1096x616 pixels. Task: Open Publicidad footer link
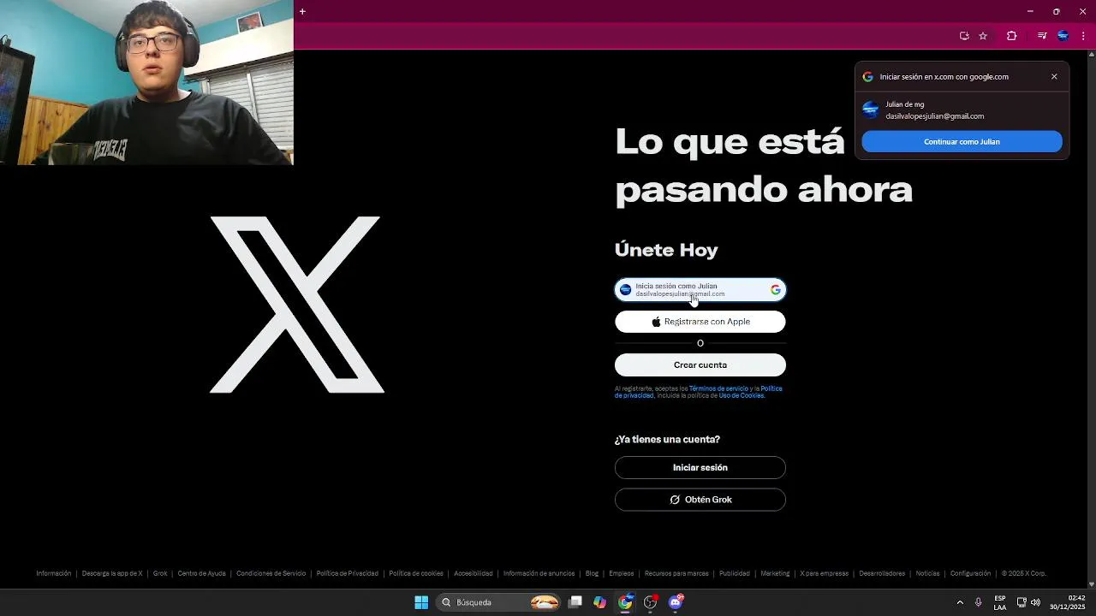pyautogui.click(x=735, y=573)
